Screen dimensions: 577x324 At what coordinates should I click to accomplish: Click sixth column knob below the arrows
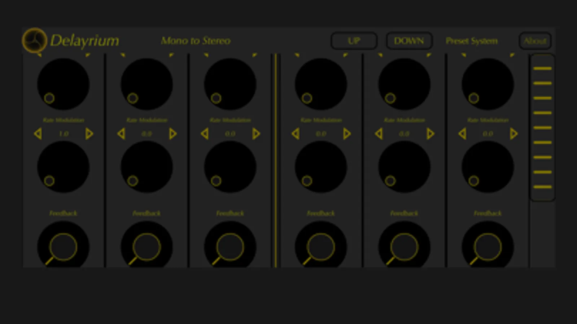click(488, 167)
